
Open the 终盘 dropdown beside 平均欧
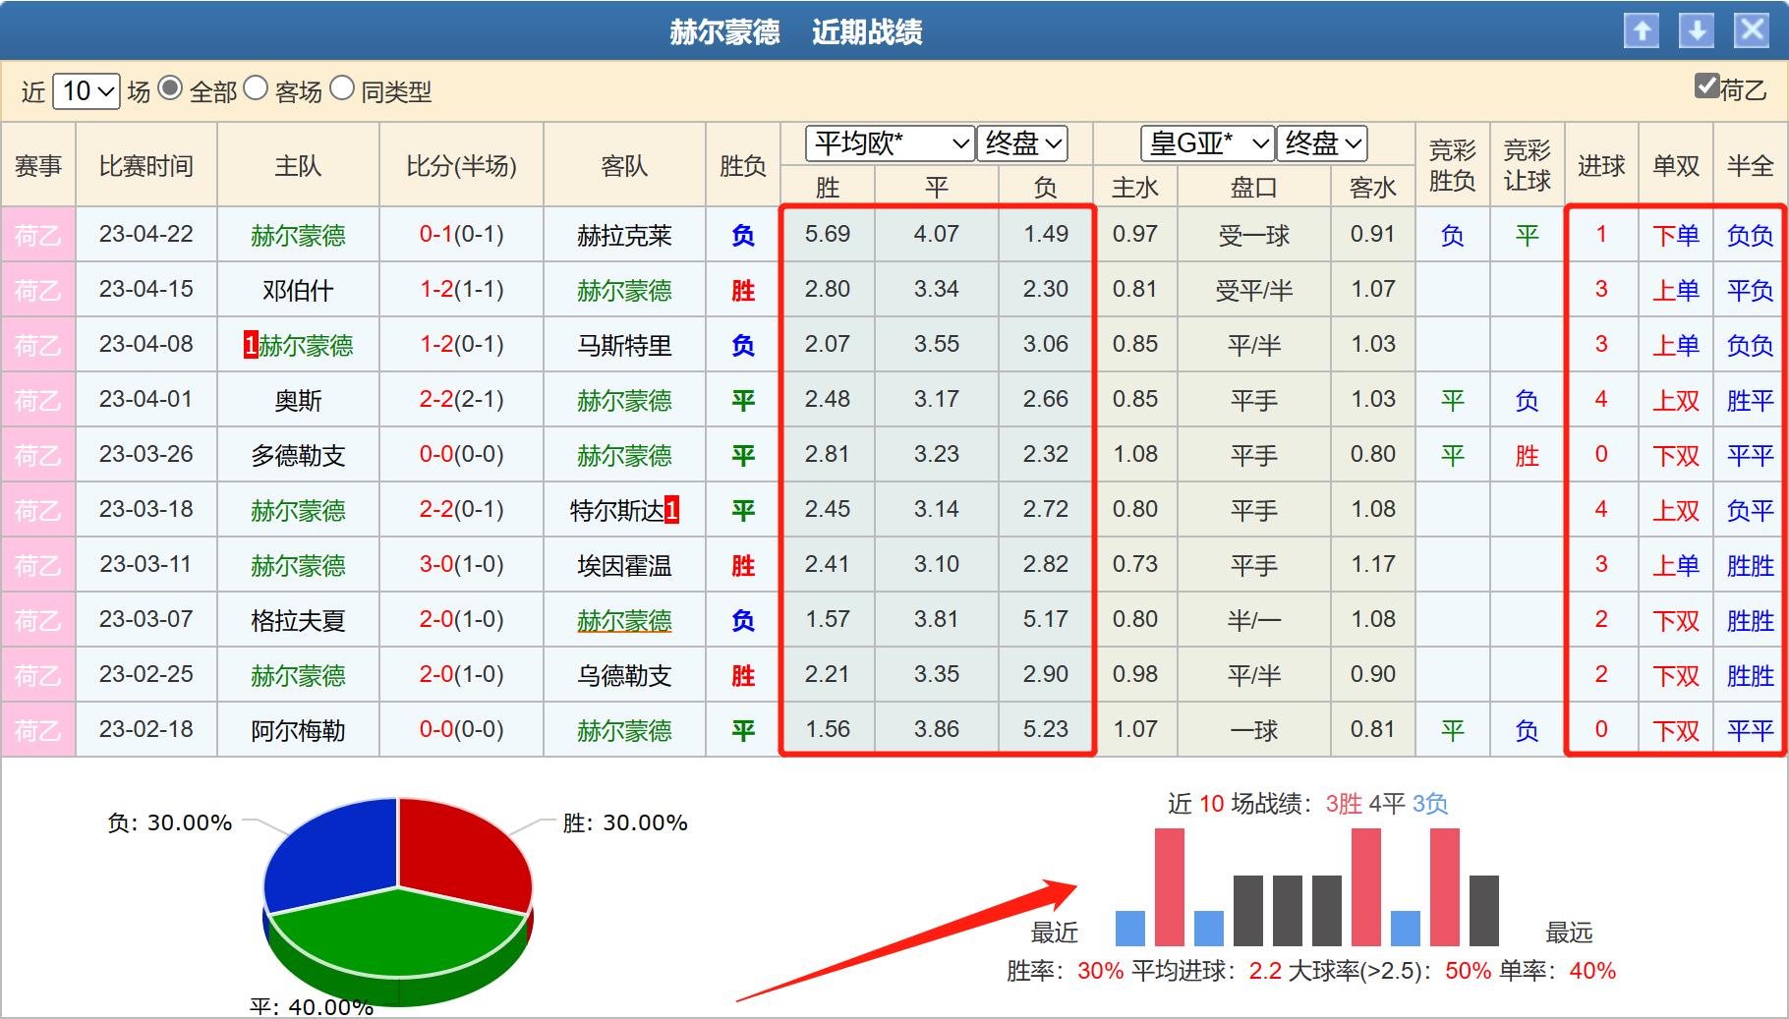[1022, 143]
